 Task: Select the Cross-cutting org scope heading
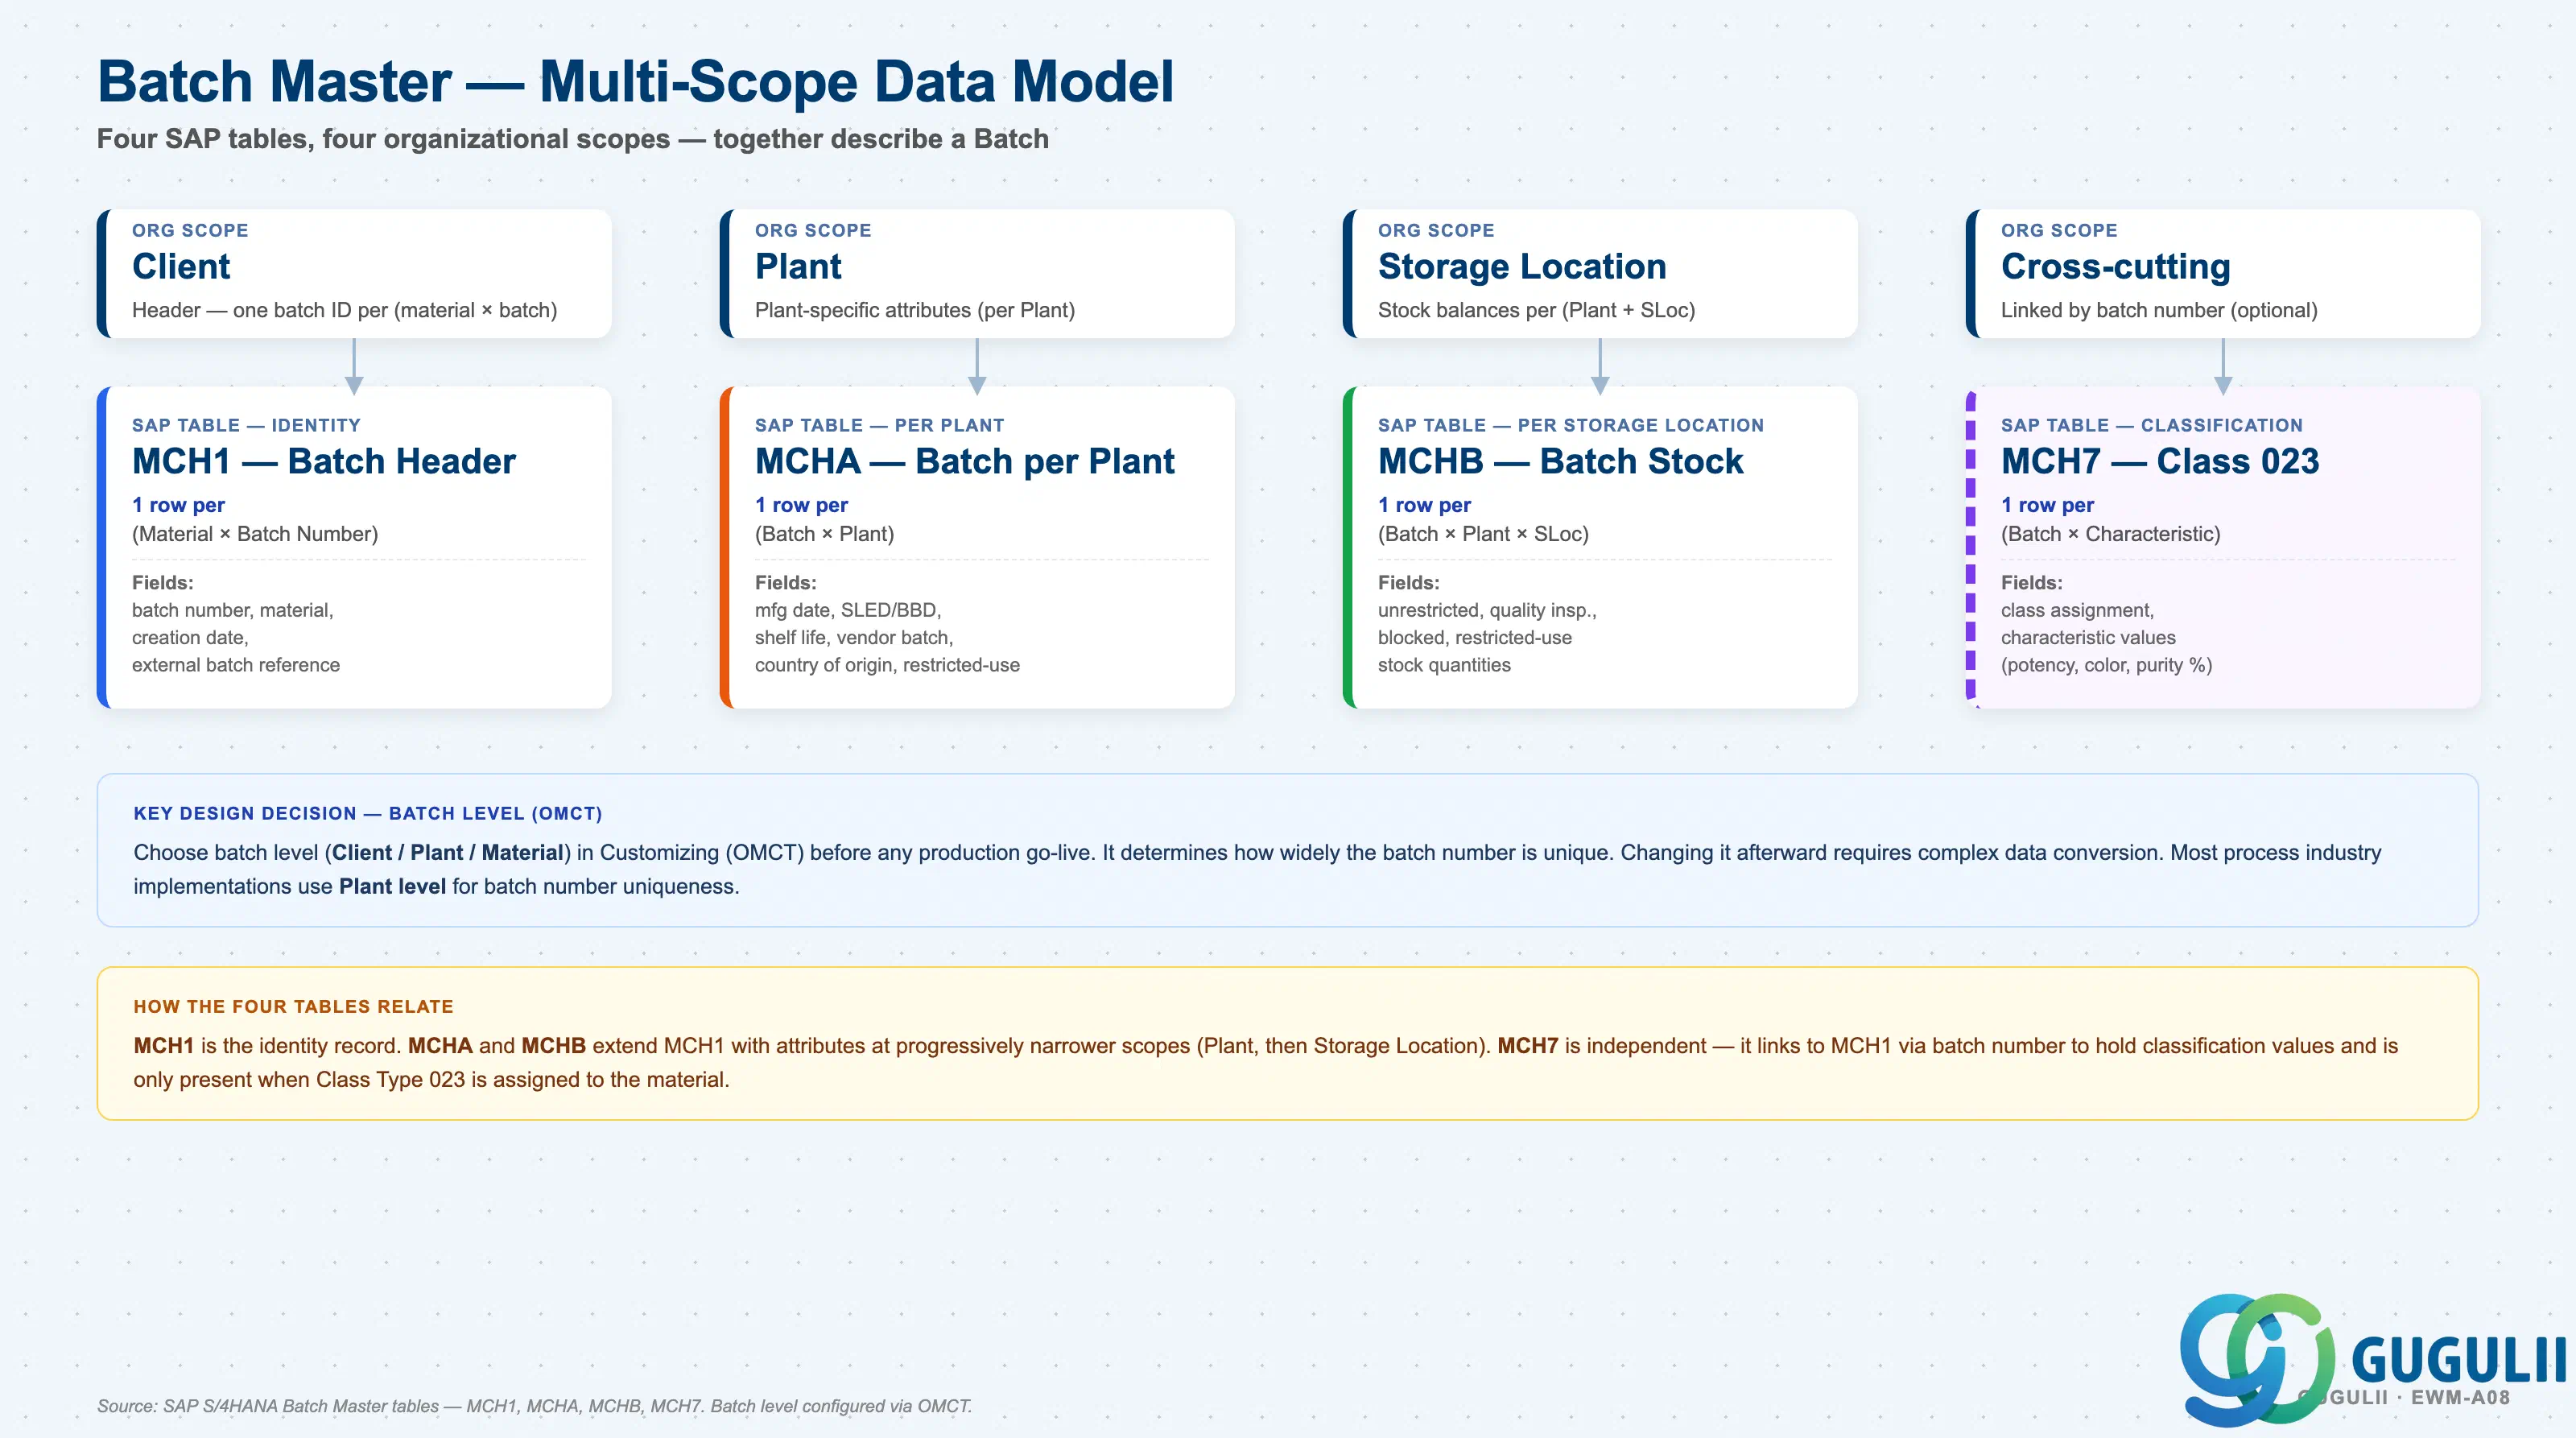(x=2116, y=266)
